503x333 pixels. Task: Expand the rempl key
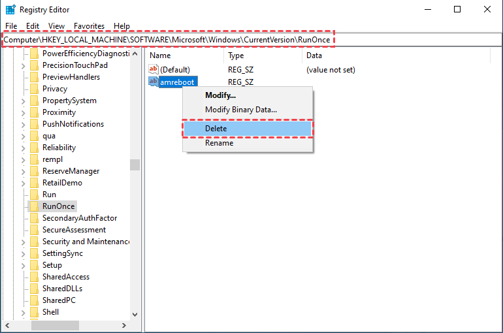tap(23, 160)
